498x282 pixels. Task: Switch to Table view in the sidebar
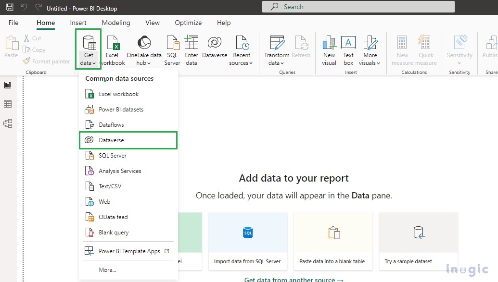pos(8,104)
